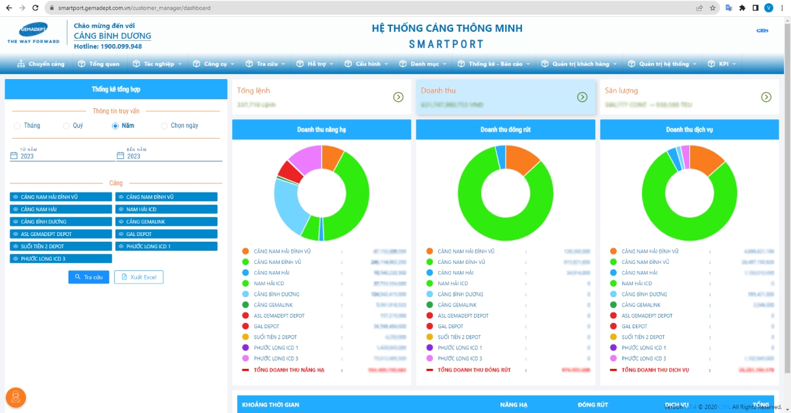Expand Quản trị khách hàng menu
The width and height of the screenshot is (791, 413).
[579, 64]
